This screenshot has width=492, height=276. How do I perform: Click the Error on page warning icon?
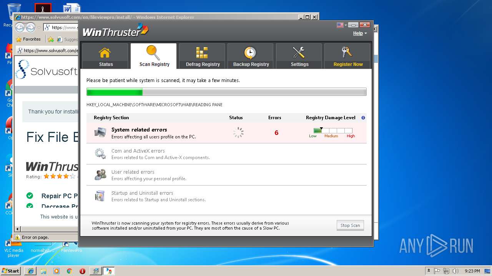[x=17, y=237]
